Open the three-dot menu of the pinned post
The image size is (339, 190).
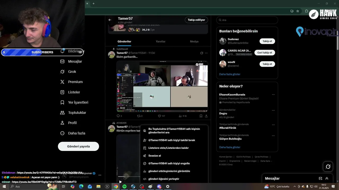pos(206,53)
